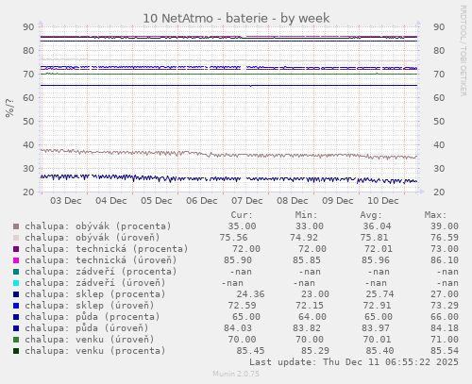Click the brown swatch for obývák (procenta)
This screenshot has width=472, height=384.
click(x=16, y=226)
